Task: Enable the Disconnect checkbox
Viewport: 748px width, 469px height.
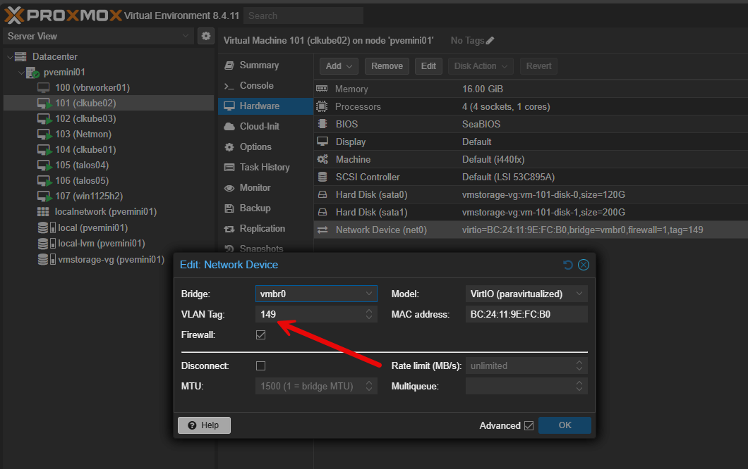Action: pyautogui.click(x=260, y=365)
